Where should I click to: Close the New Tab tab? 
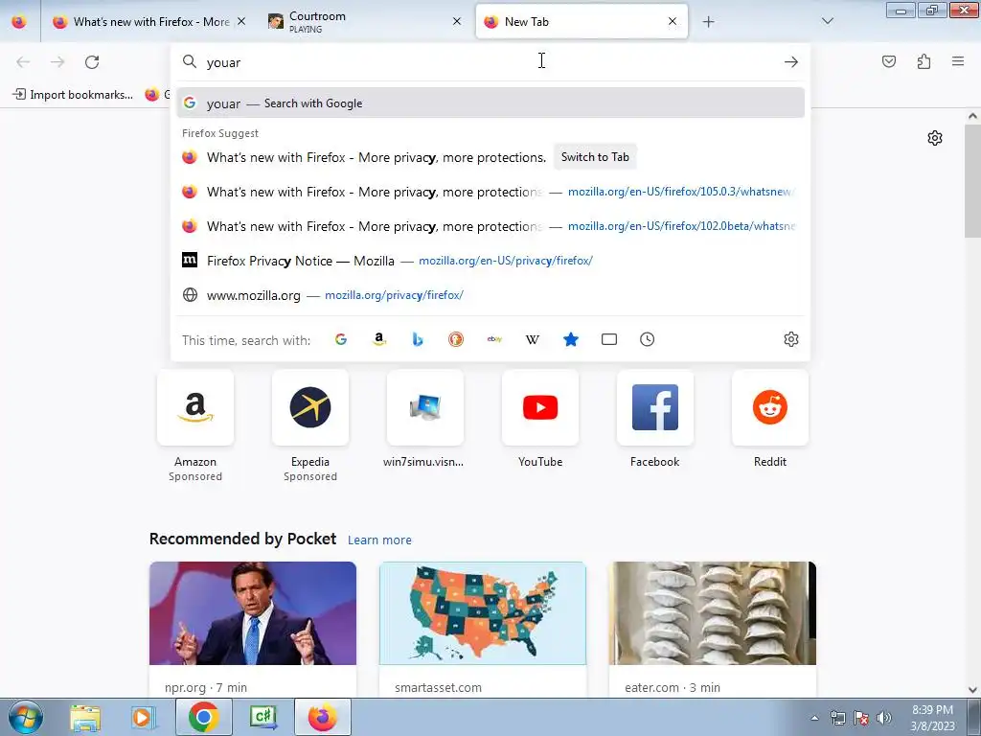673,21
